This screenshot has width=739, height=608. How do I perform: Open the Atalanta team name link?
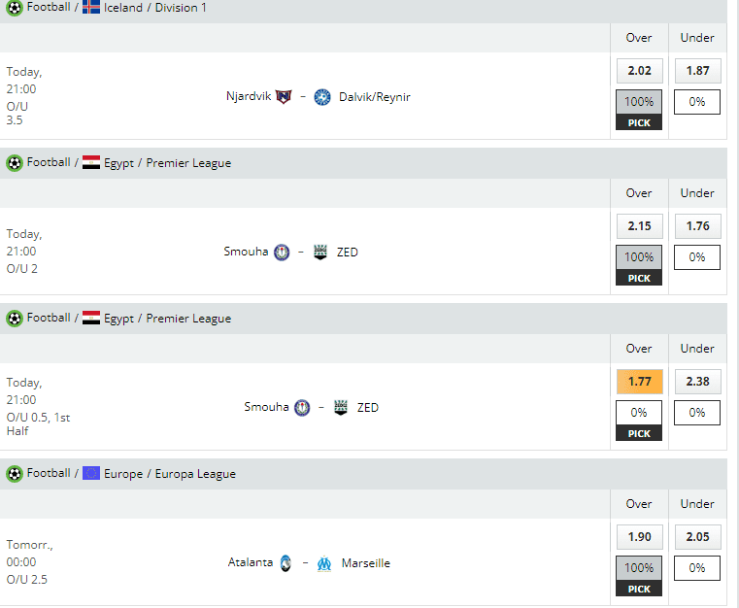[251, 563]
